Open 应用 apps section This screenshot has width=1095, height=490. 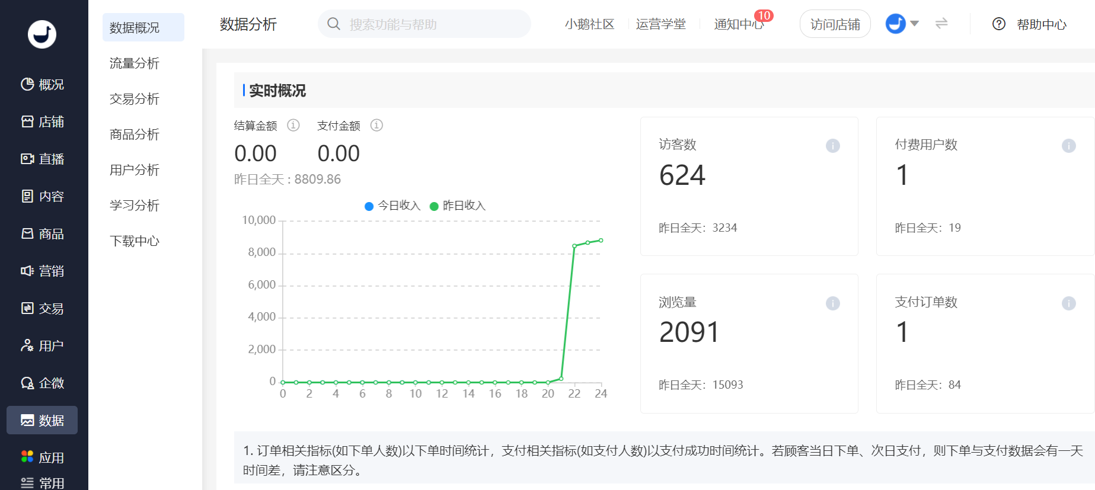42,457
